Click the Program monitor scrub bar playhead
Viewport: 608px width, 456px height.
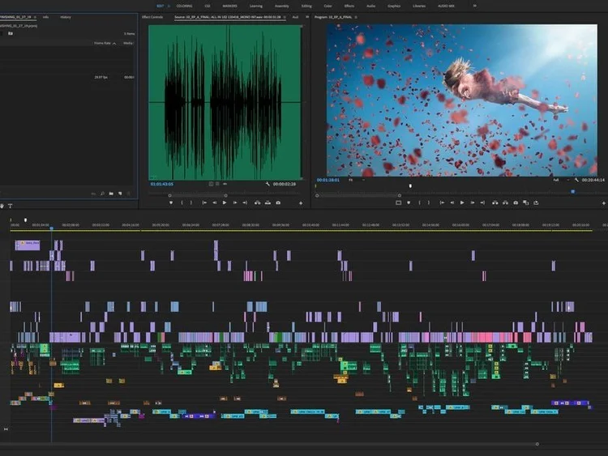point(410,186)
